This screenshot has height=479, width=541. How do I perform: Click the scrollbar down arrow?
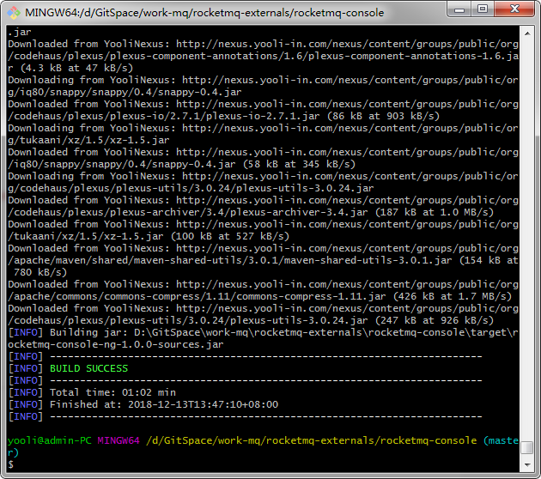click(x=527, y=465)
